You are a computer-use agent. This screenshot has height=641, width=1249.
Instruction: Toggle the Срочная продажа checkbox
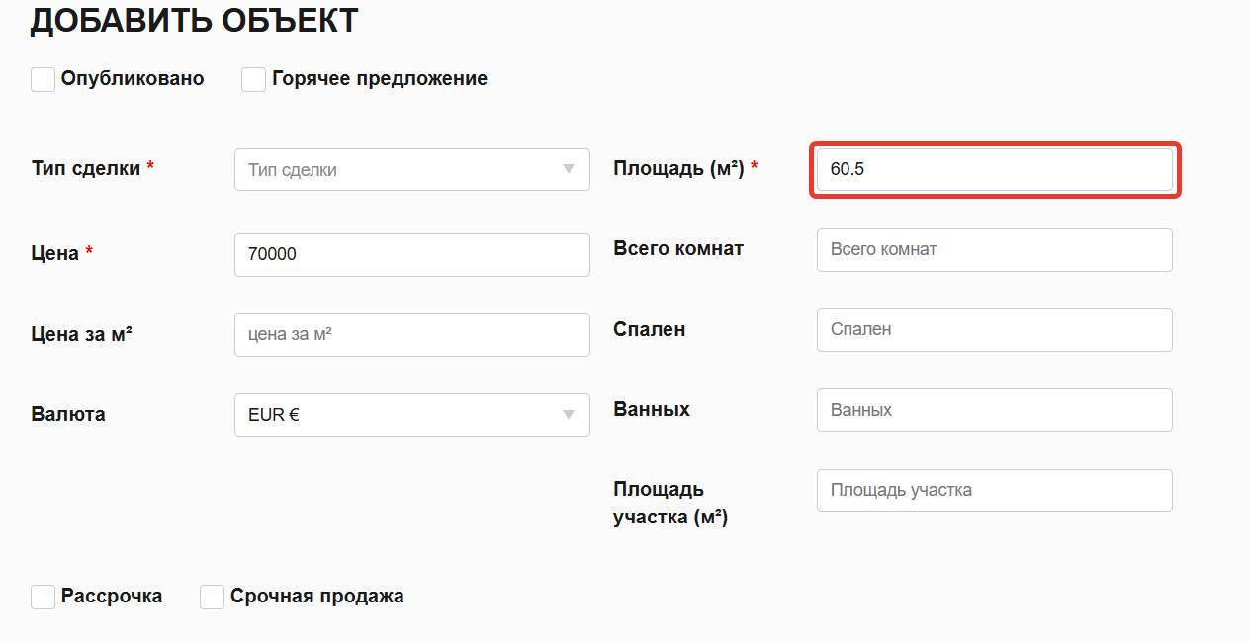coord(213,597)
